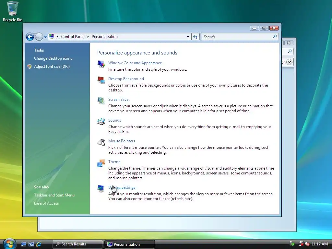The image size is (332, 249).
Task: Expand arrow after Control Panel breadcrumb
Action: tap(88, 37)
